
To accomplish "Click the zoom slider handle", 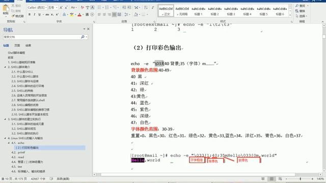I will 300,179.
